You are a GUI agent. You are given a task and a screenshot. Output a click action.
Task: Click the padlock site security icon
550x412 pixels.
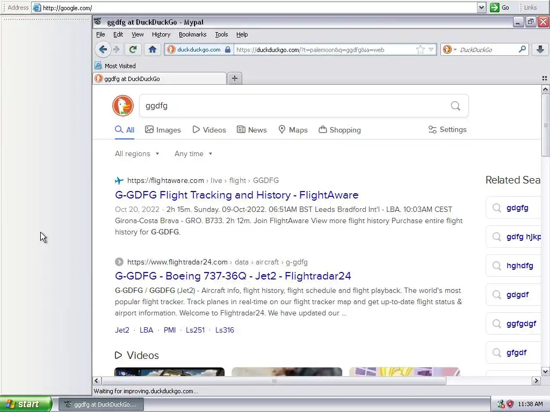click(228, 49)
